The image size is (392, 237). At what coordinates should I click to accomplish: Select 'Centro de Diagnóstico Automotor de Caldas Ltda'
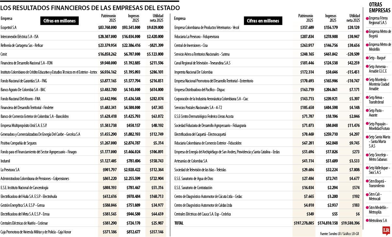203,205
